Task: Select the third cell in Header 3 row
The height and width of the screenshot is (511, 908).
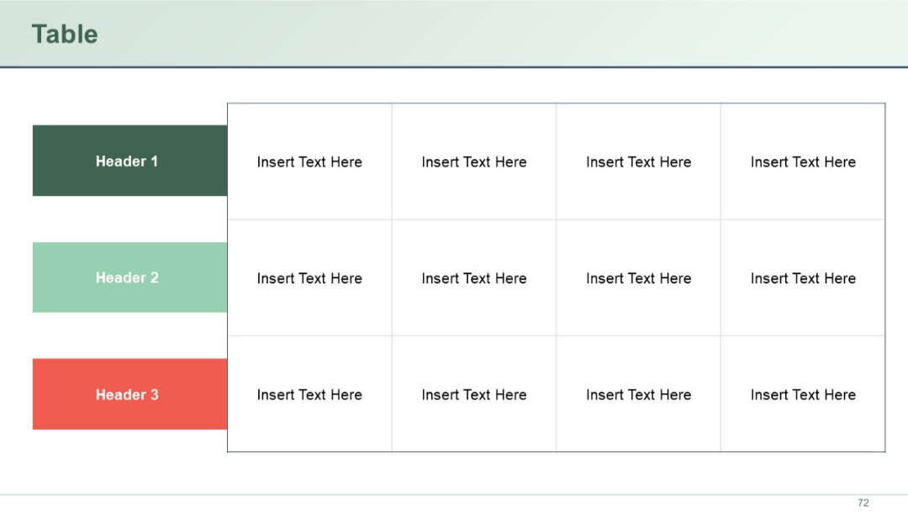Action: click(x=638, y=394)
